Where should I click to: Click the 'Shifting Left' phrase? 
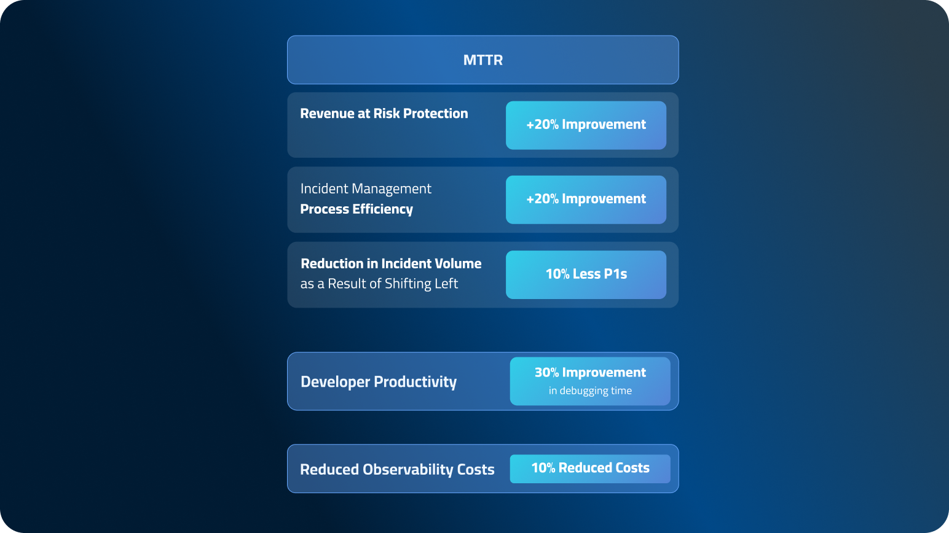(421, 284)
